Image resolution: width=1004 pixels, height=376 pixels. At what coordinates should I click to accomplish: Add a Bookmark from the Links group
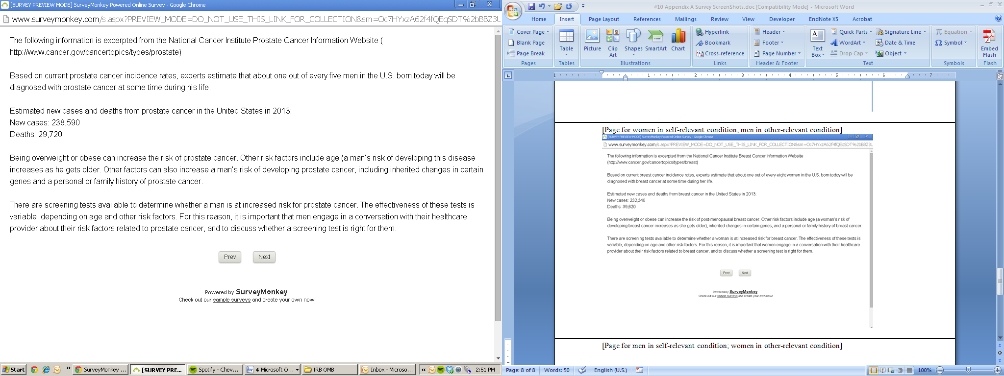713,43
